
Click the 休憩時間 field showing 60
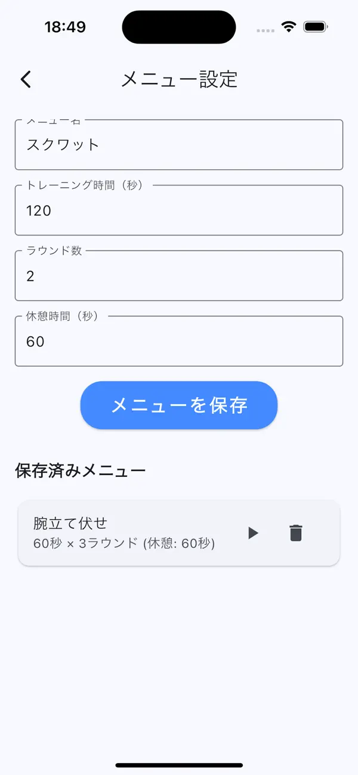[178, 341]
